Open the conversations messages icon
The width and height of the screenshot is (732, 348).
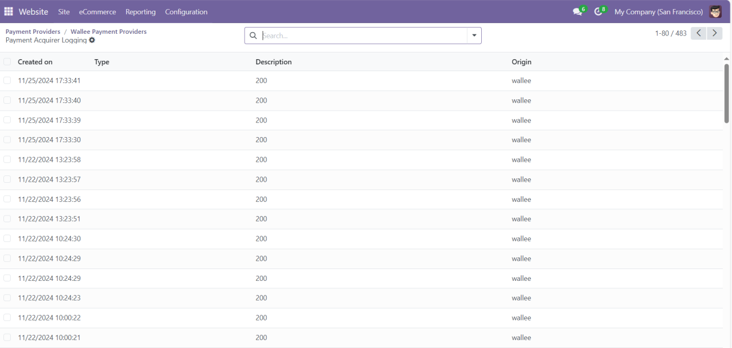click(x=577, y=12)
